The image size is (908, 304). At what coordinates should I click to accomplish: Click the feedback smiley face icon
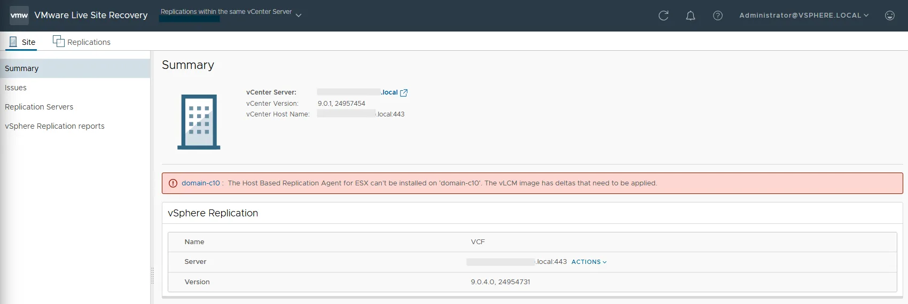(x=890, y=15)
